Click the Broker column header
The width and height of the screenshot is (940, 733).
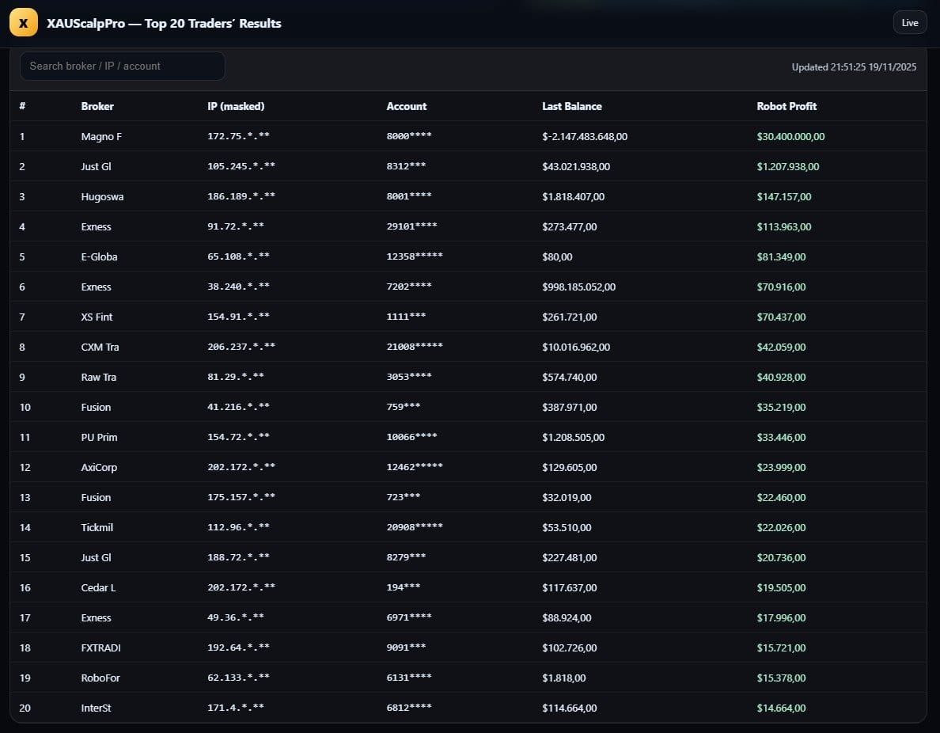coord(97,106)
